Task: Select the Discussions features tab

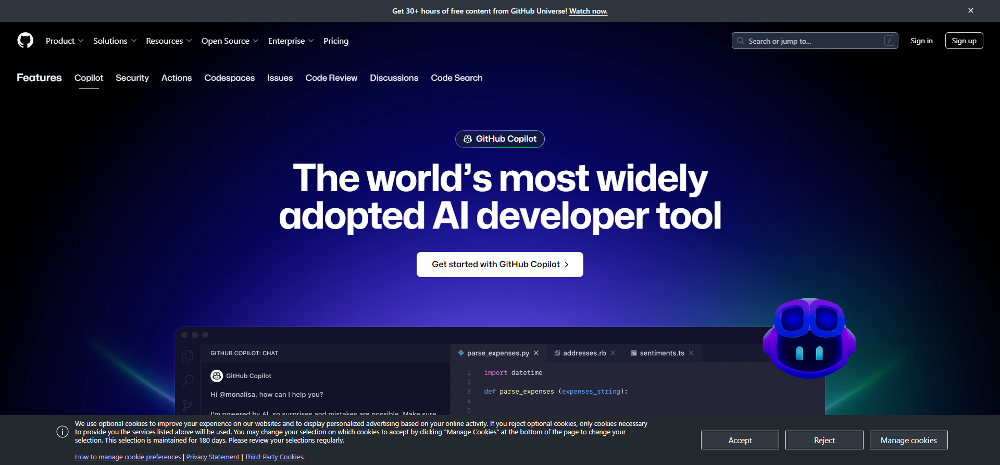Action: (x=394, y=78)
